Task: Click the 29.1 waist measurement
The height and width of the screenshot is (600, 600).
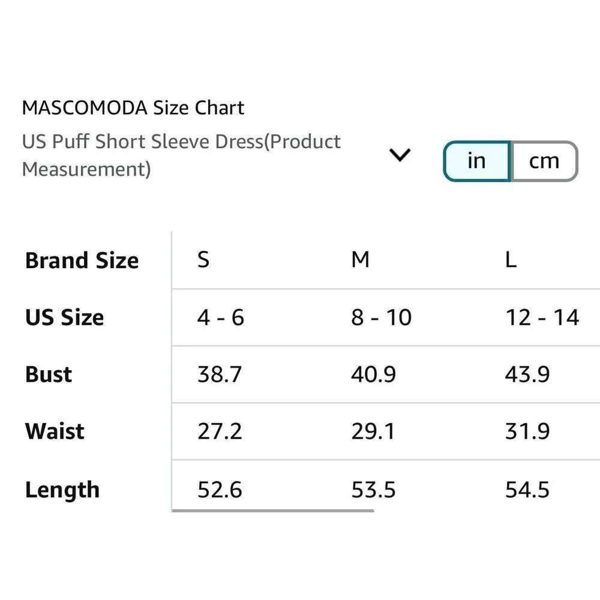Action: point(373,431)
